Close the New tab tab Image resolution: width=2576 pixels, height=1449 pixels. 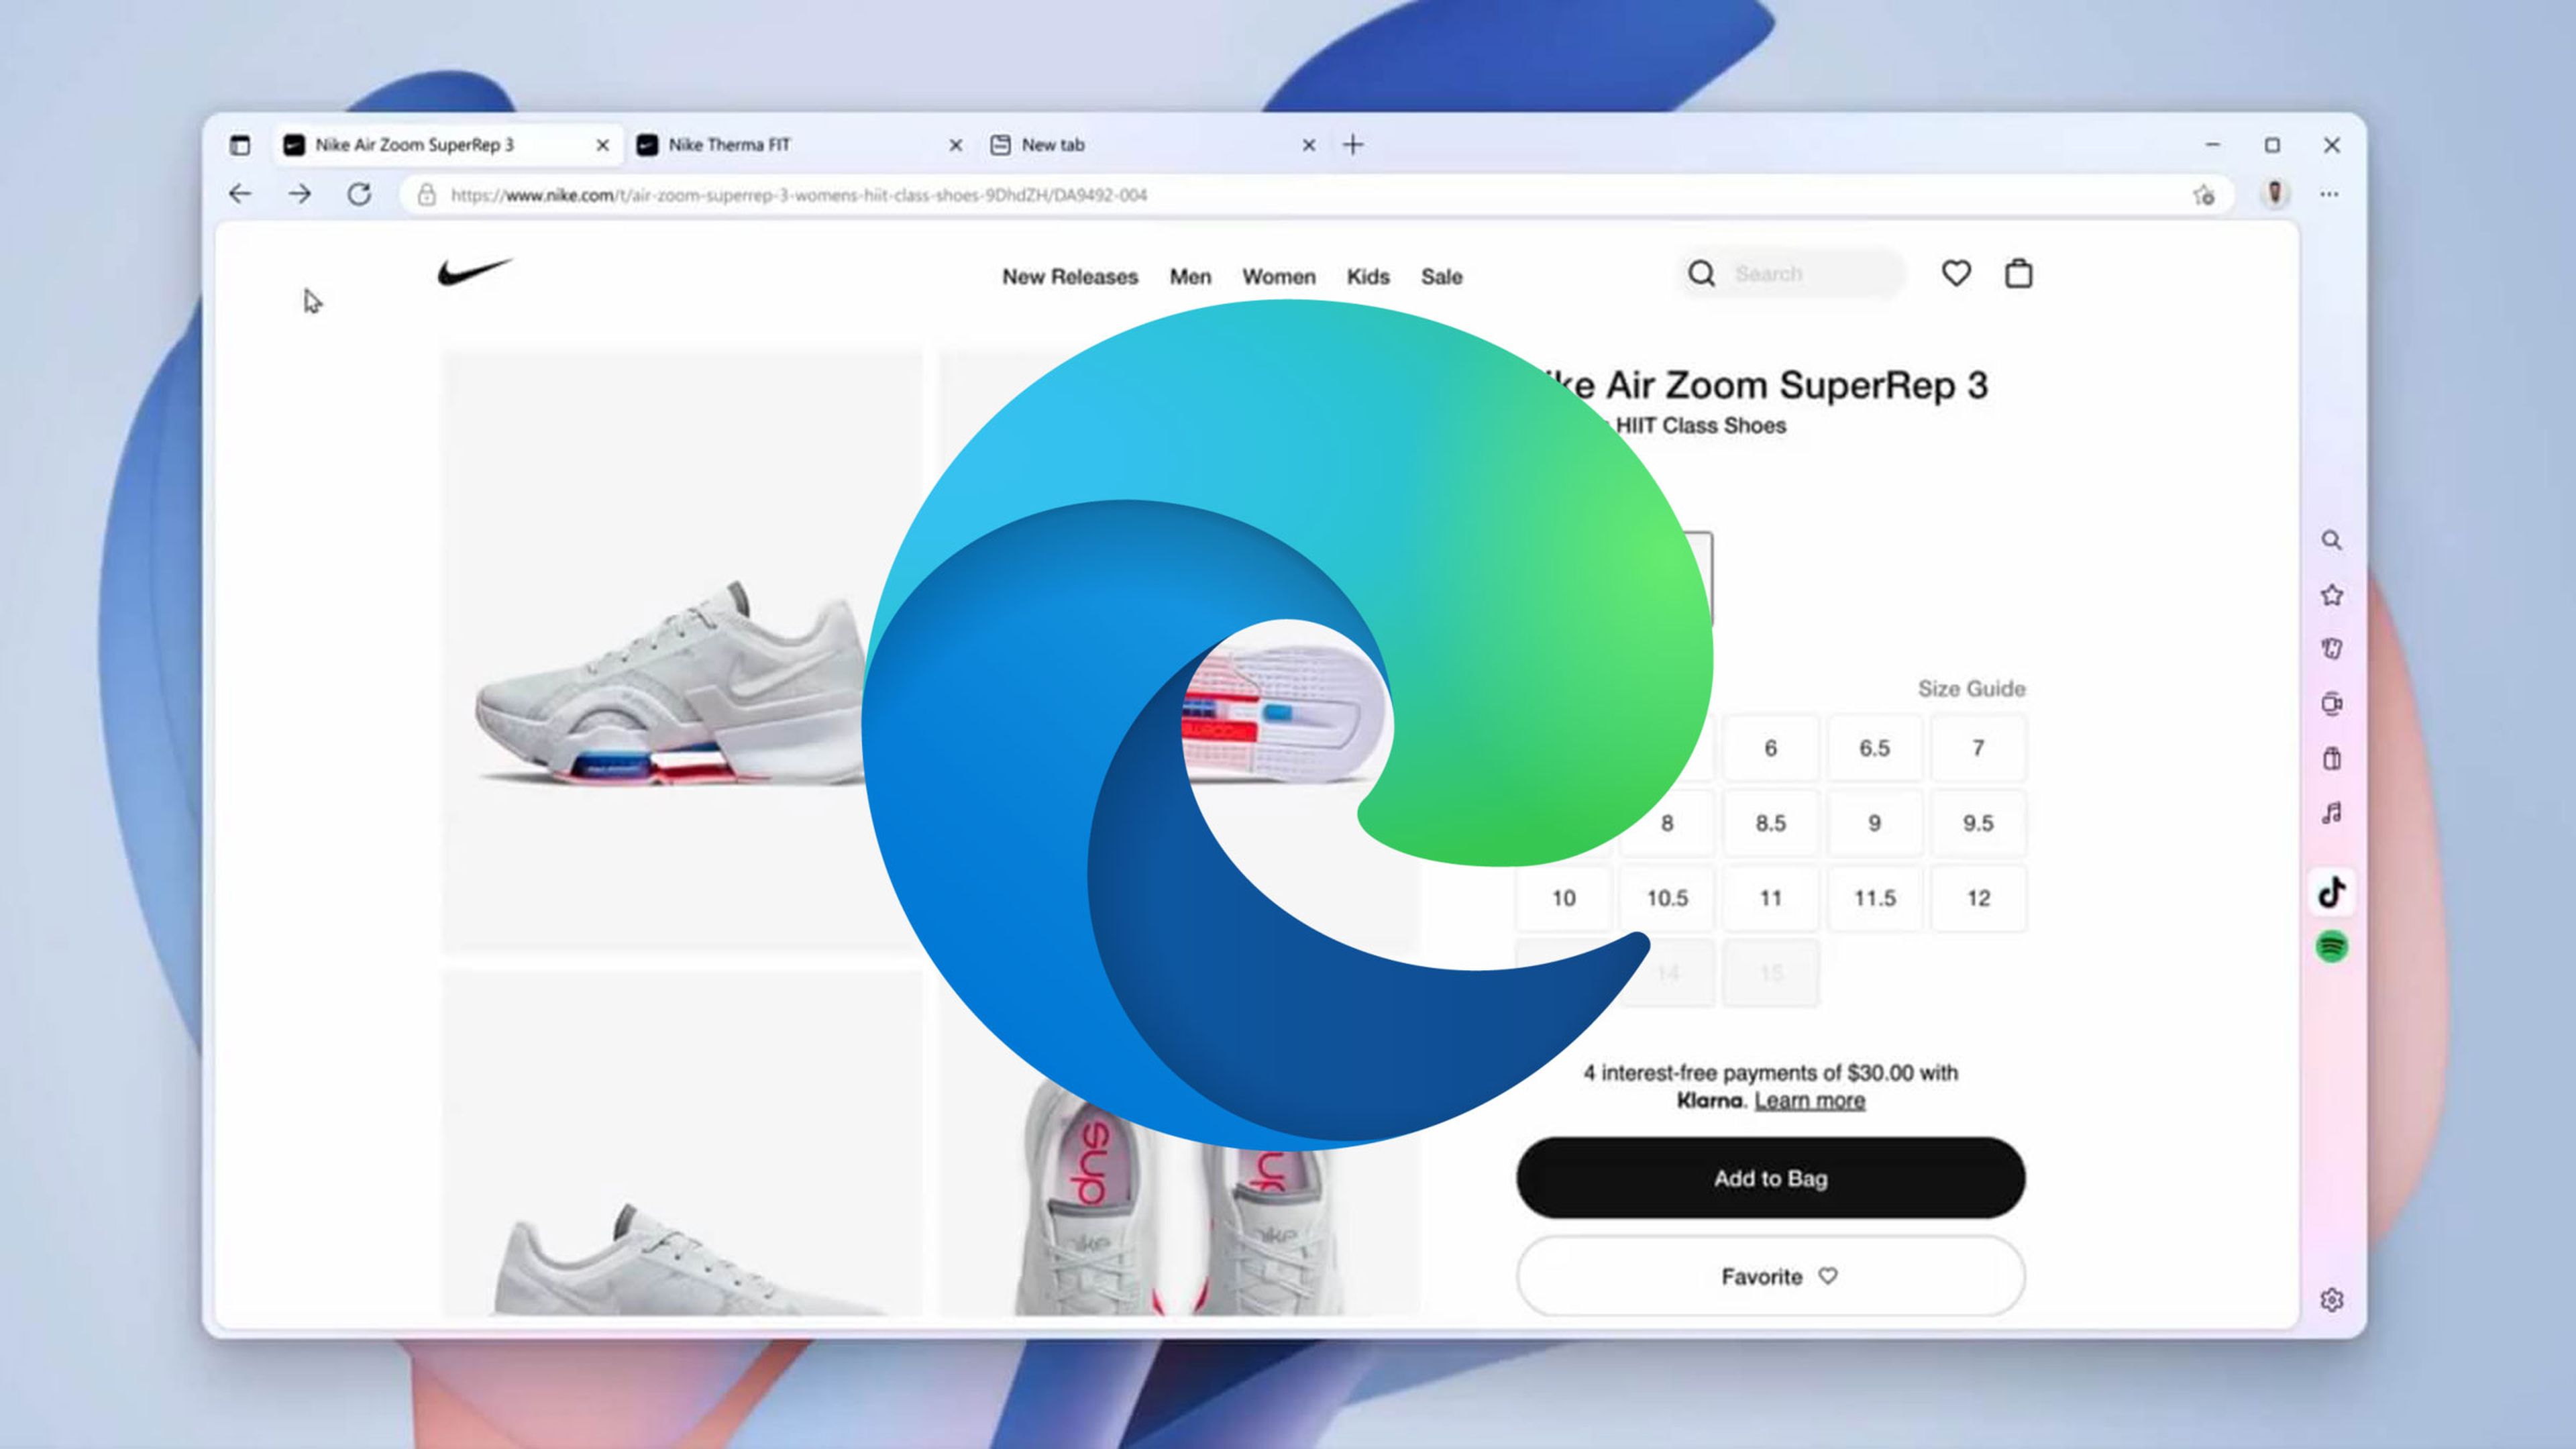point(1309,145)
